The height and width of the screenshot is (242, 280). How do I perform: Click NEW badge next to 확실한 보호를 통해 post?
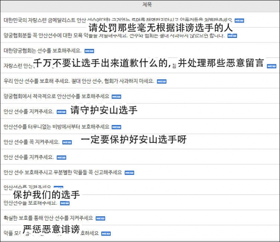(x=100, y=218)
